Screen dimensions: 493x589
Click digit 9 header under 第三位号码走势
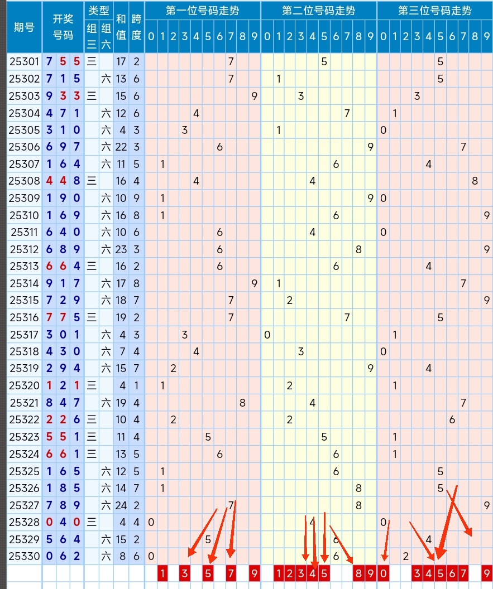point(487,36)
